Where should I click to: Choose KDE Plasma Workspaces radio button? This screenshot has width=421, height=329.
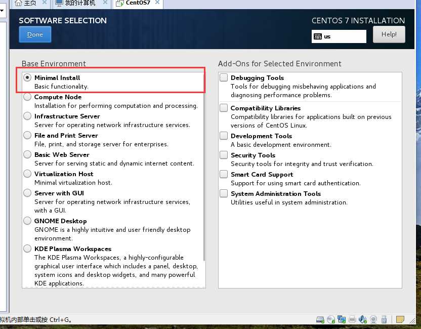(27, 249)
